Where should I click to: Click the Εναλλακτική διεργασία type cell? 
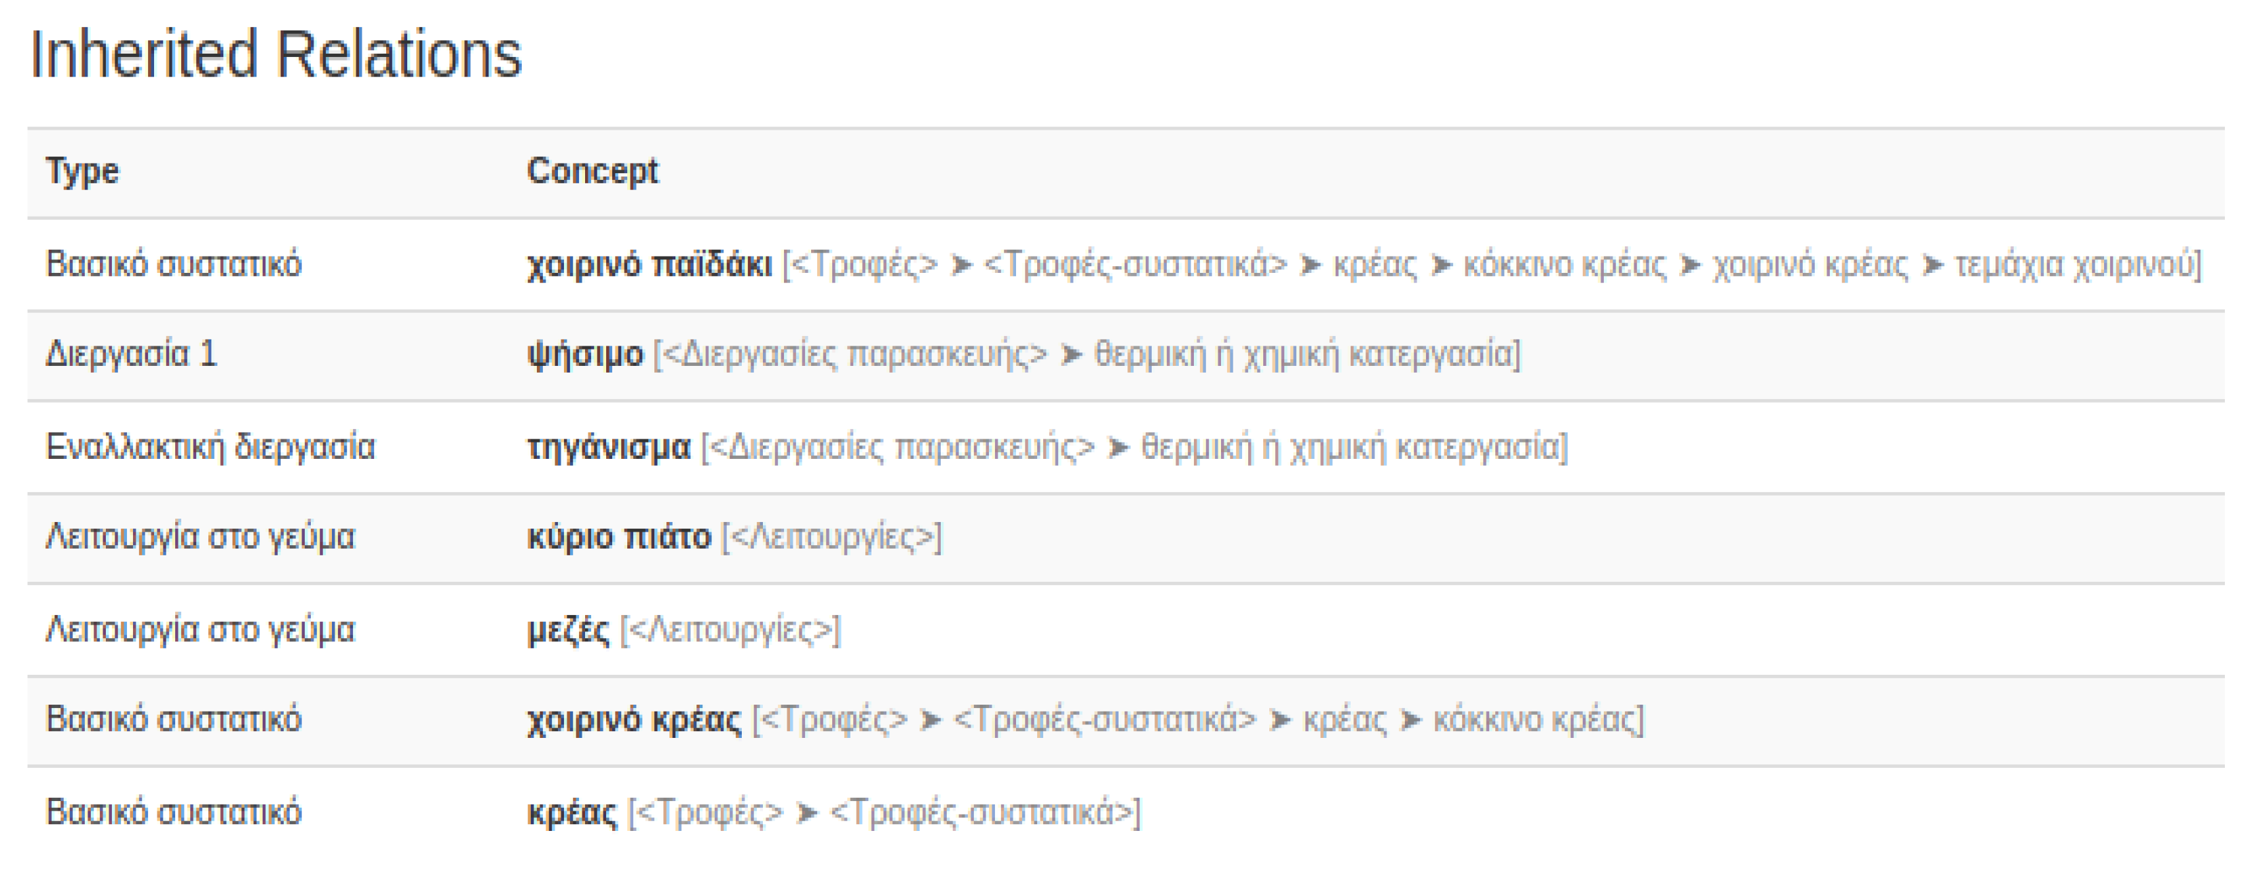pos(210,447)
